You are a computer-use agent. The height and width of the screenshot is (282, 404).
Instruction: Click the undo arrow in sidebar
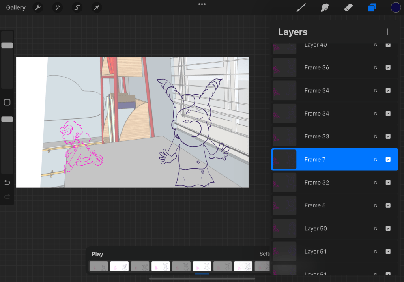pos(7,182)
